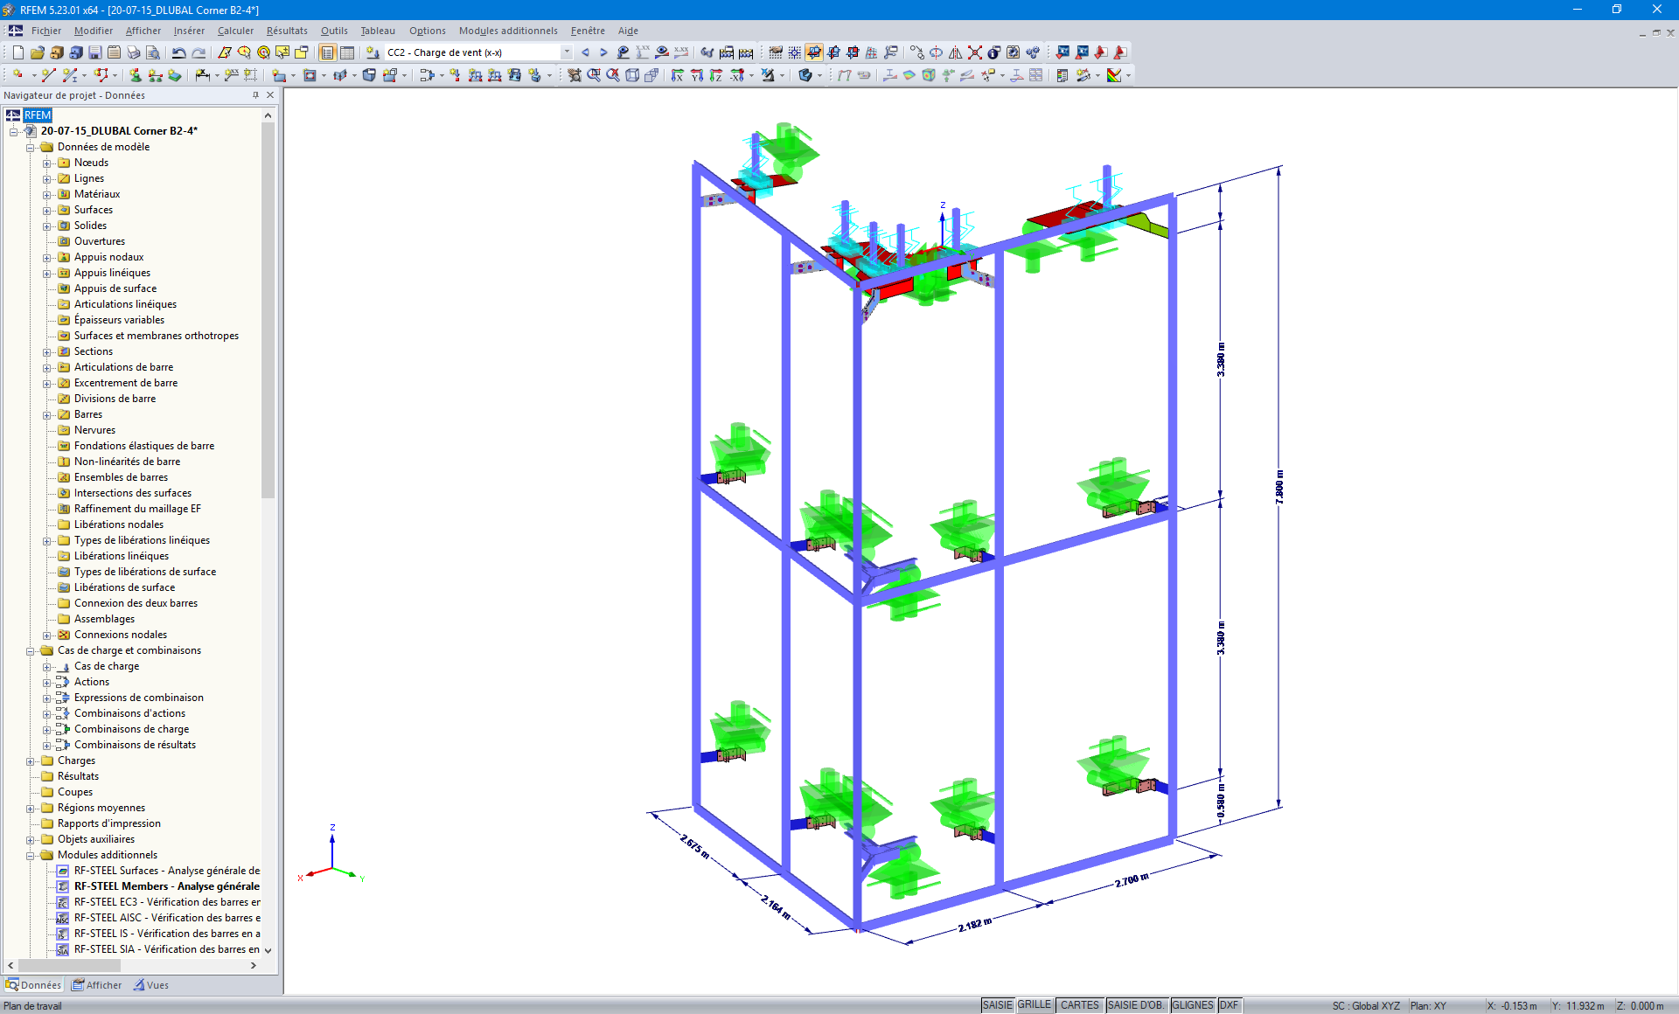Toggle the DXF status bar button

coord(1229,1005)
